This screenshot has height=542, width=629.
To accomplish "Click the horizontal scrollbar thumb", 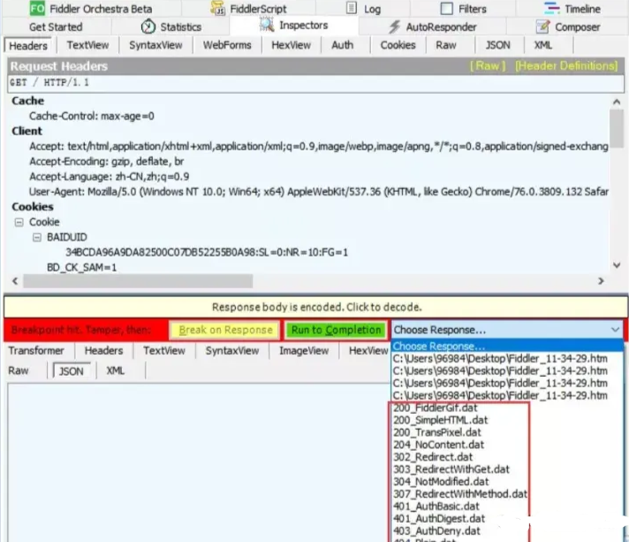I will coord(138,281).
